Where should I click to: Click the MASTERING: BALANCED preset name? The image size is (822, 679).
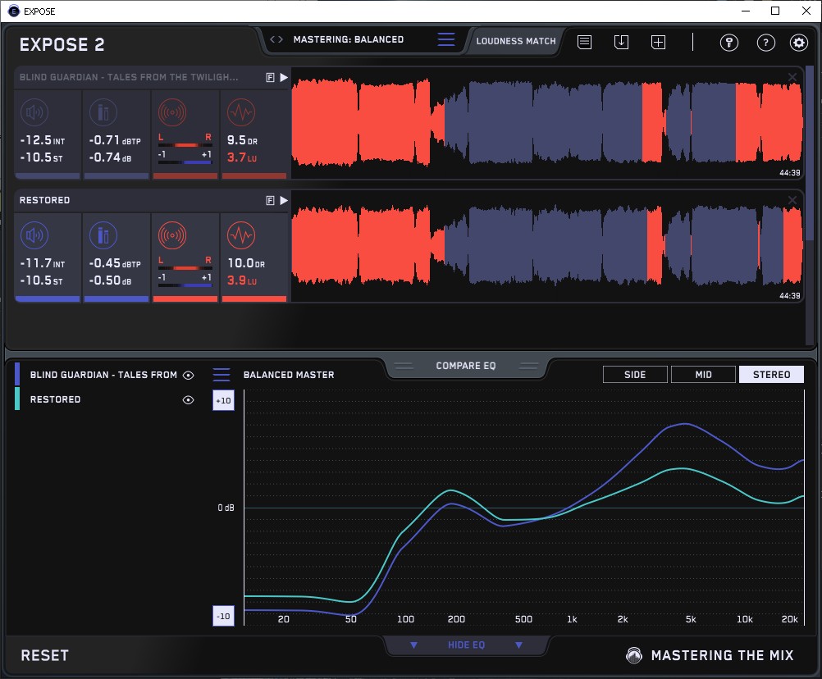pyautogui.click(x=349, y=39)
